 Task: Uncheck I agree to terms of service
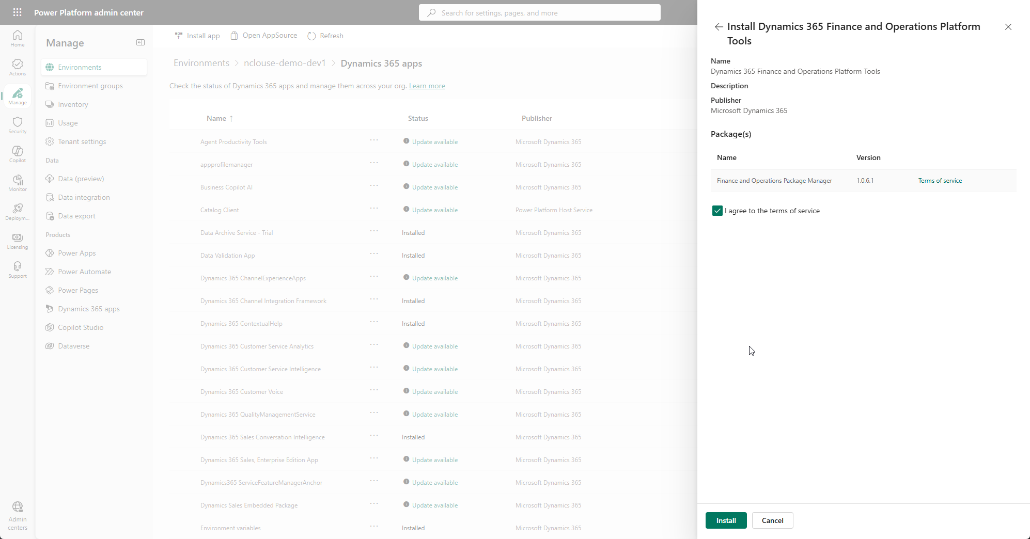[717, 211]
